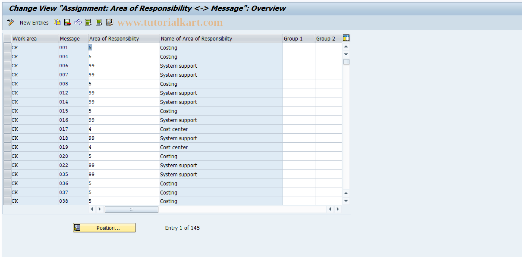Click Name of Area of Responsibility header
This screenshot has height=257, width=522.
221,38
